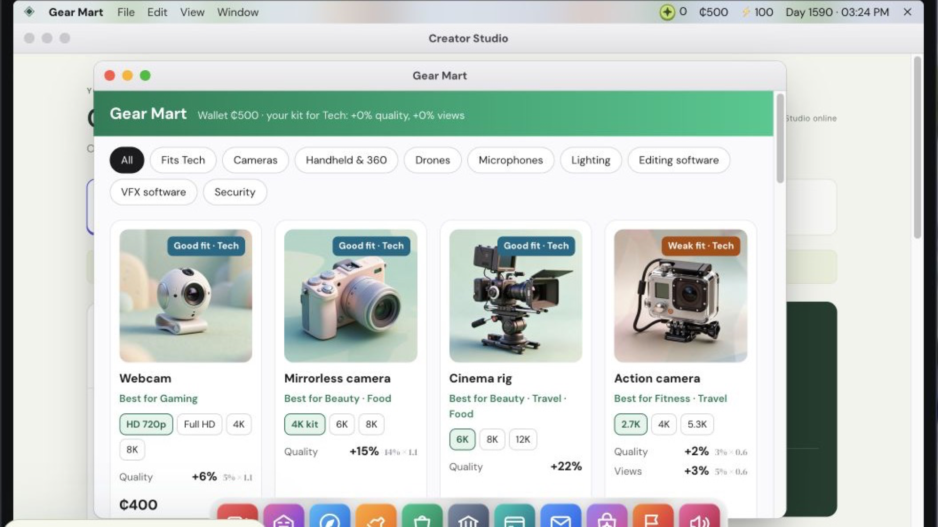Open the View menu
The image size is (938, 527).
(x=192, y=12)
